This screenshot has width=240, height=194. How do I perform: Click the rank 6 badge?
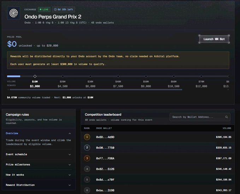pos(87,190)
